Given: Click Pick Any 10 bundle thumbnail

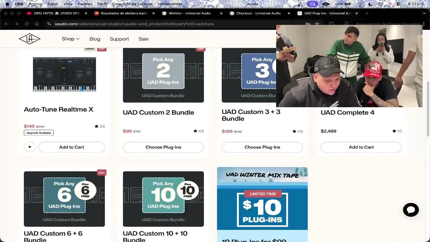Looking at the screenshot, I should (163, 199).
